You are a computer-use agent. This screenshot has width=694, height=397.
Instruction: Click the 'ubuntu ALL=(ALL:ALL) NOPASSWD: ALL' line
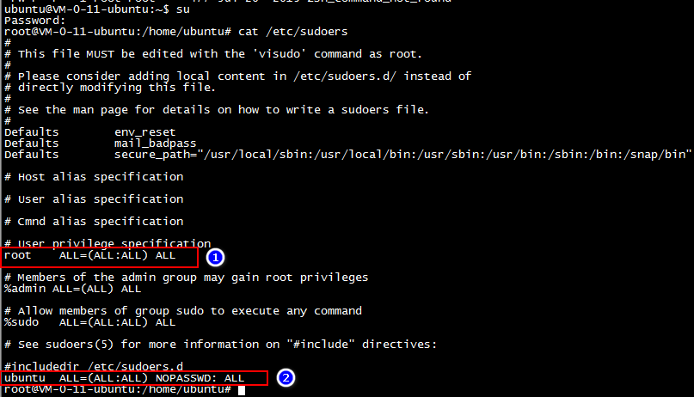coord(125,378)
